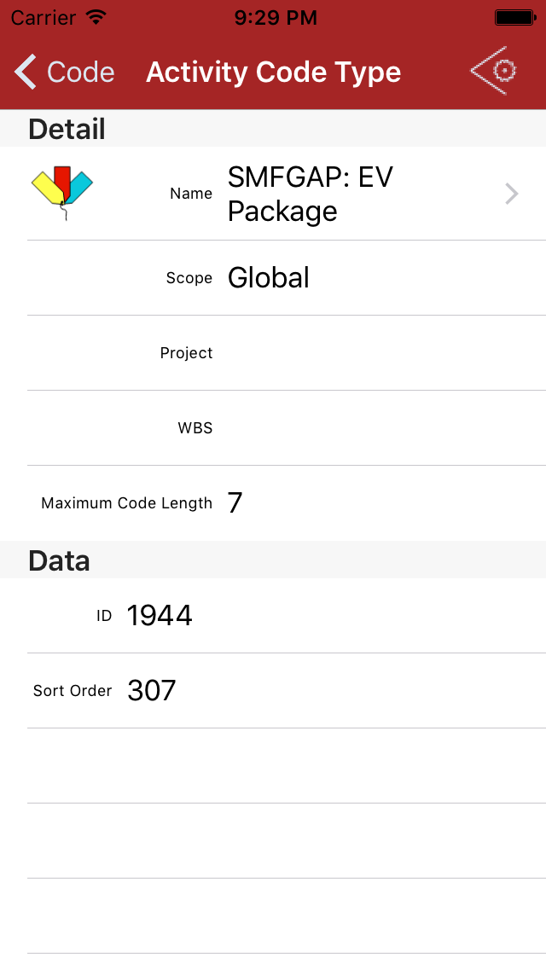Go back via the Code label

click(x=80, y=73)
